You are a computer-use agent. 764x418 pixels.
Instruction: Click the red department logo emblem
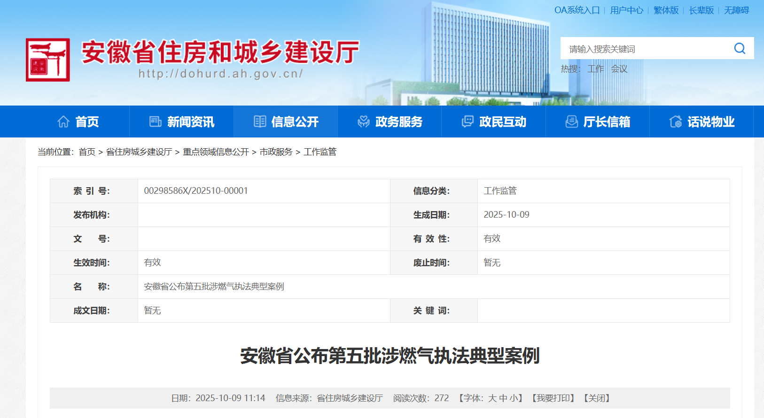(x=48, y=60)
